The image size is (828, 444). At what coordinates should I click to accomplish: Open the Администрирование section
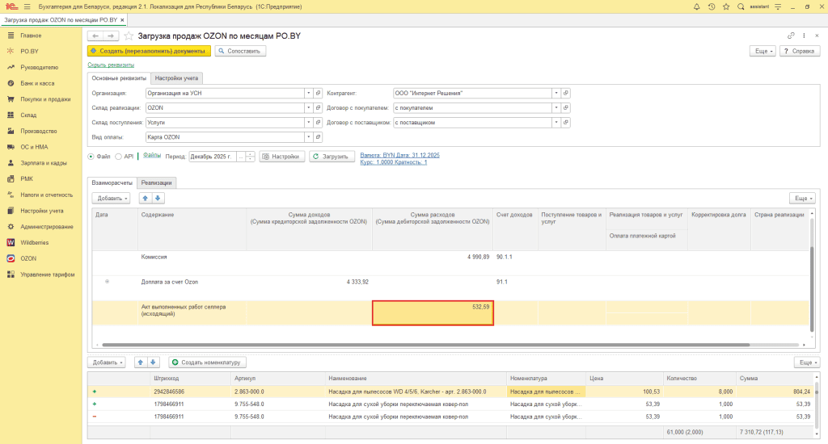click(47, 227)
